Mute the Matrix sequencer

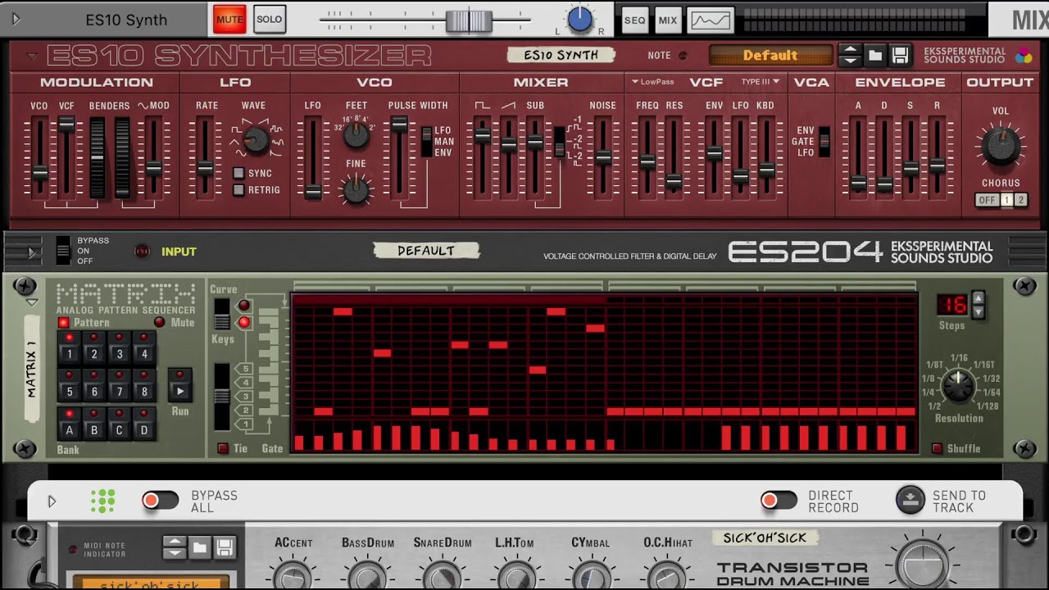point(160,323)
